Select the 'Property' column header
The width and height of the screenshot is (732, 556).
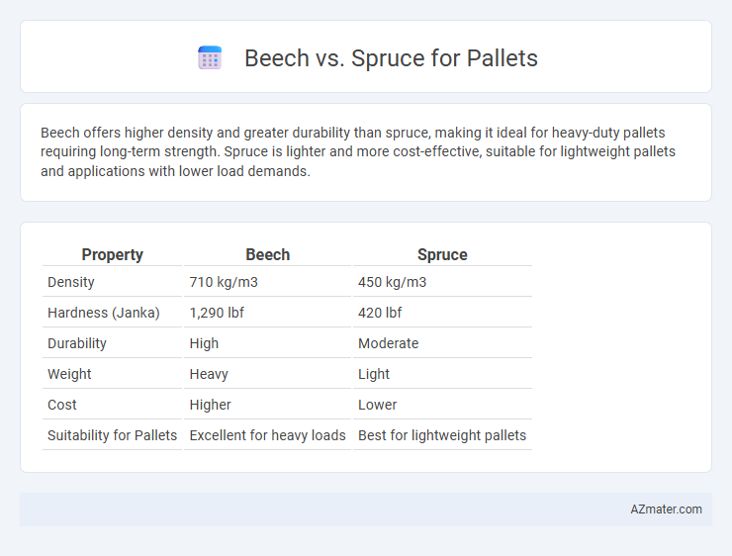112,255
